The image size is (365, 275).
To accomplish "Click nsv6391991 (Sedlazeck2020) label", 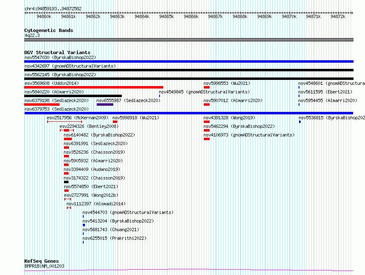I will (96, 143).
